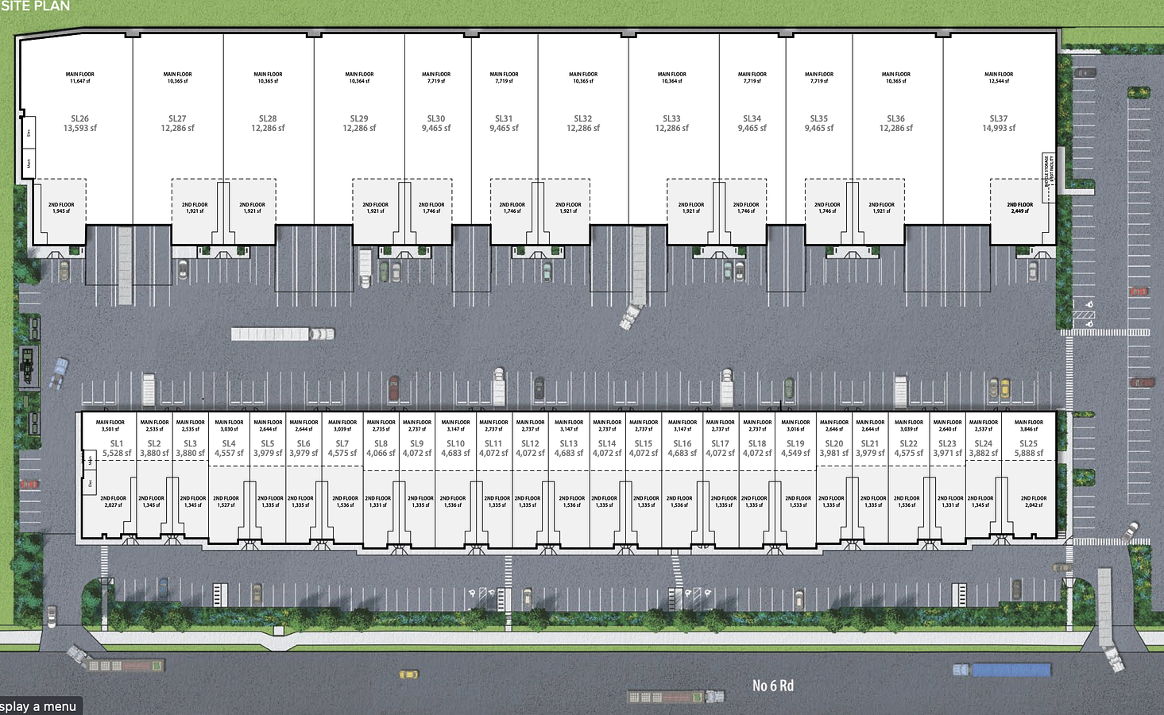1164x715 pixels.
Task: Click the blue trailer truck on the road
Action: (x=1003, y=670)
